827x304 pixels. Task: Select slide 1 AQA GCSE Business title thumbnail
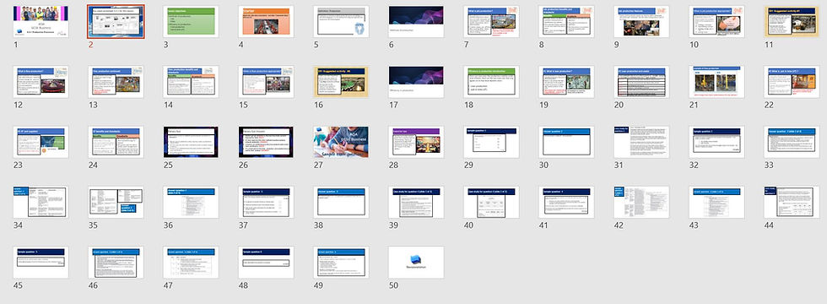[x=41, y=22]
